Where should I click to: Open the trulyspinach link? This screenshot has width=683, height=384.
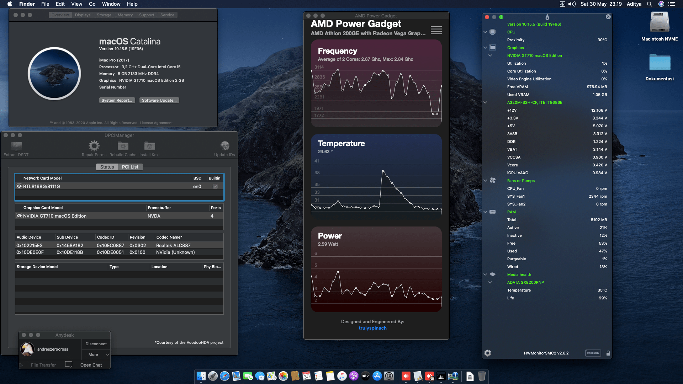372,328
